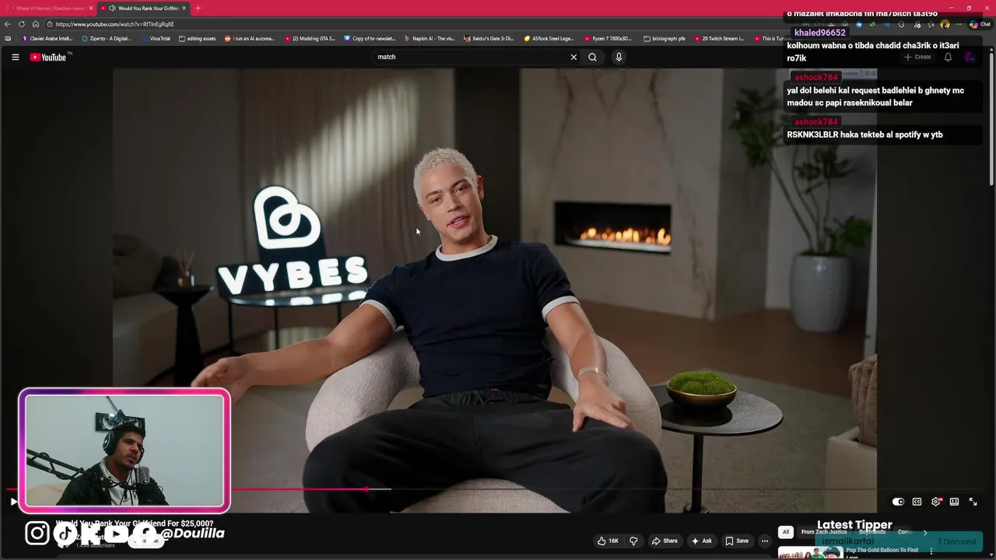Image resolution: width=996 pixels, height=560 pixels.
Task: Click the search magnifier button
Action: point(592,57)
